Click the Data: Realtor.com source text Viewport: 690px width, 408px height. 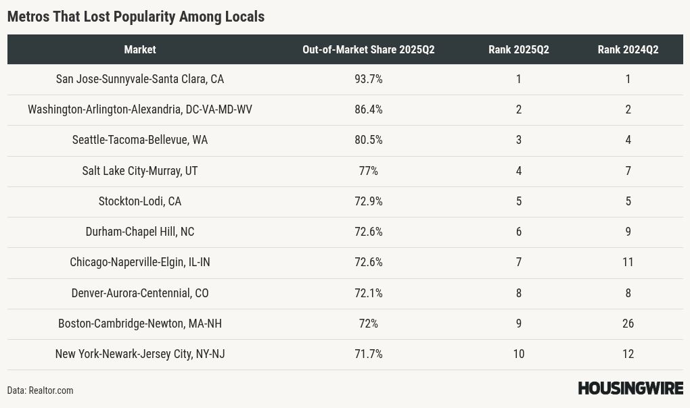41,390
